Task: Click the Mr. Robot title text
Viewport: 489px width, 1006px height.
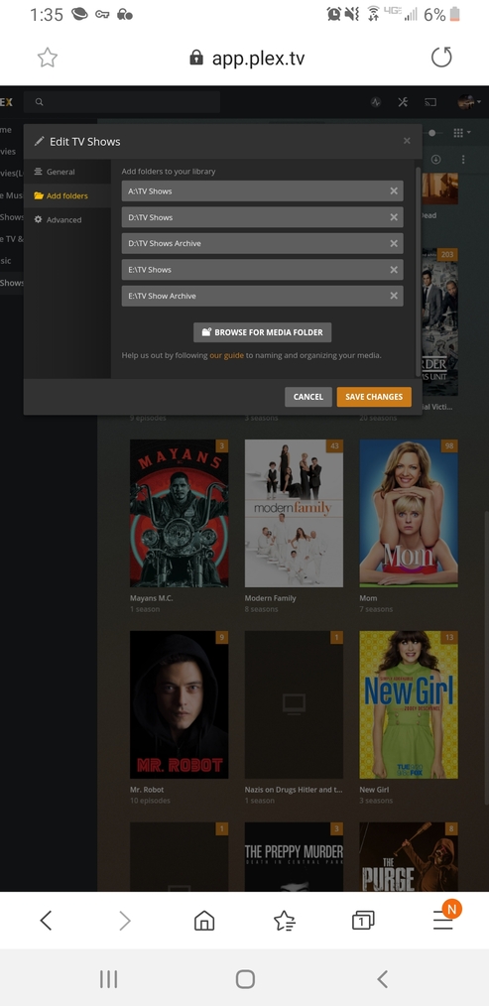Action: tap(147, 789)
